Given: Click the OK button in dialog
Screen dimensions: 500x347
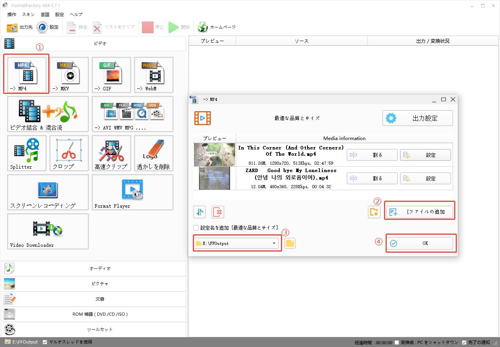Looking at the screenshot, I should (x=420, y=243).
